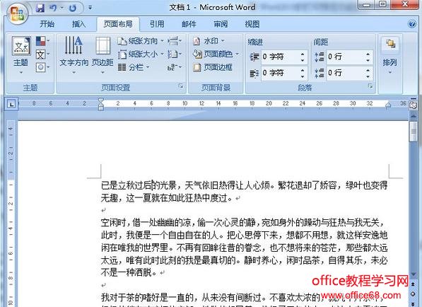The height and width of the screenshot is (307, 422).
Task: Open the 邮件 tab
Action: (189, 24)
